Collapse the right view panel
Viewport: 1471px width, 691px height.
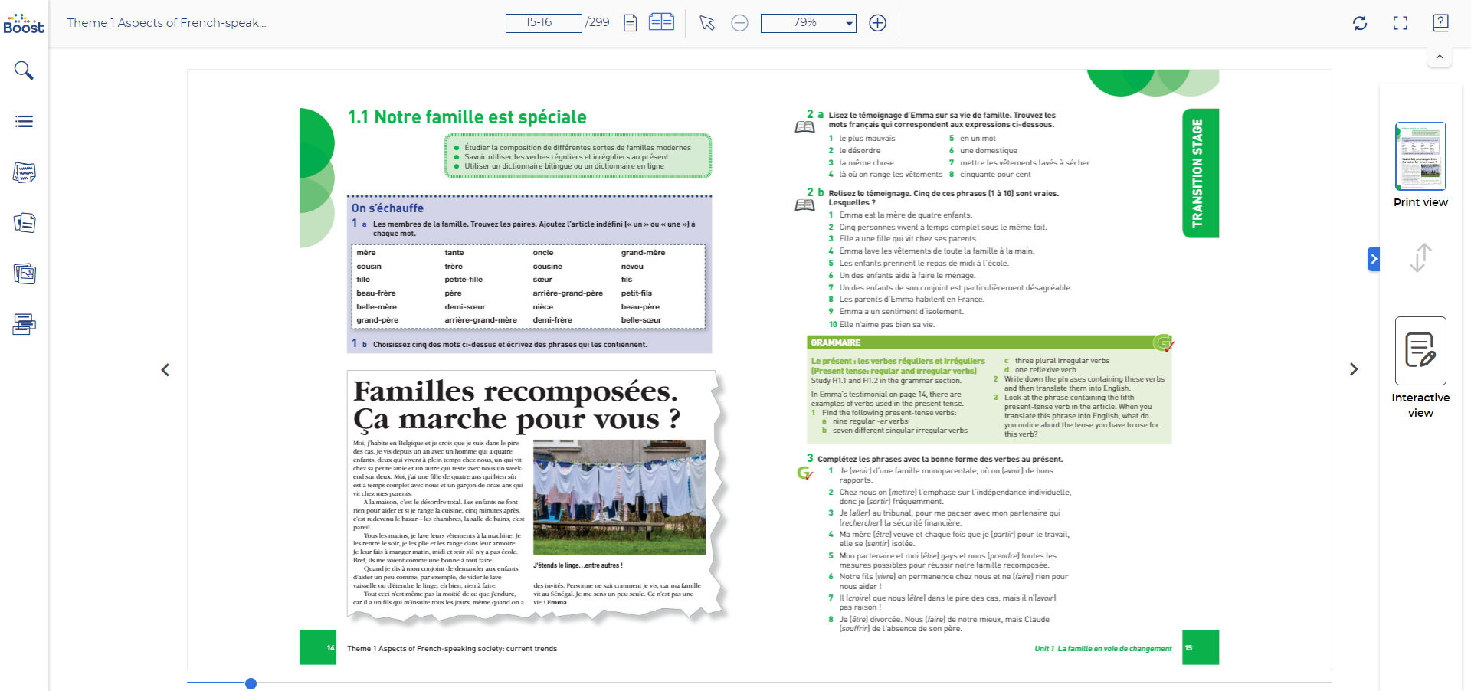(1374, 259)
